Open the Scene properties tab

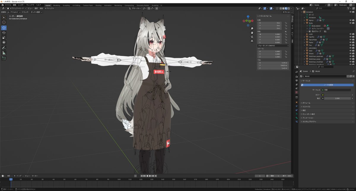pos(297,88)
